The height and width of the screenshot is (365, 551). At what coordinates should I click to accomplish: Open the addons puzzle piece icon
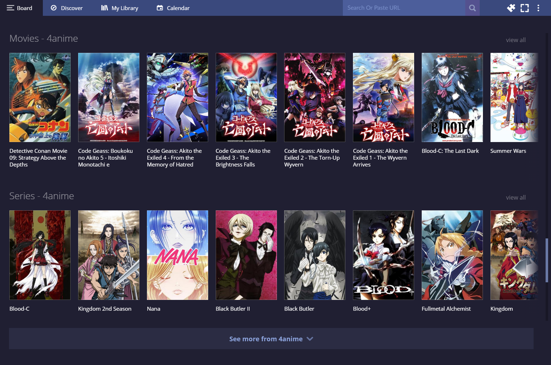point(511,8)
